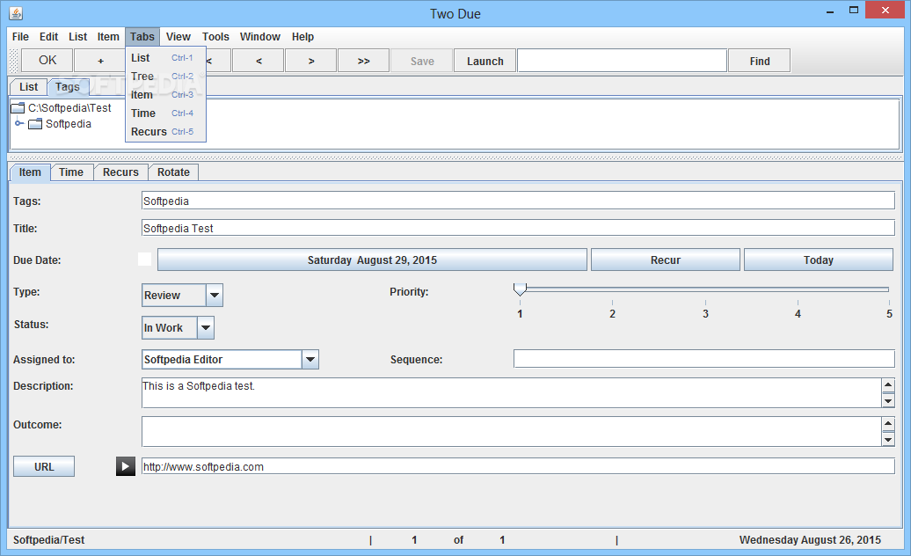Click the Priority slider thumb at 1

(x=520, y=289)
